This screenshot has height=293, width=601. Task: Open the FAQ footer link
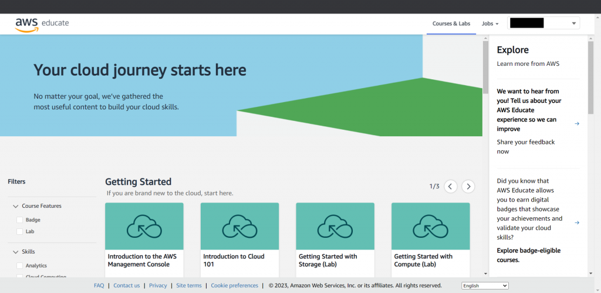tap(99, 285)
